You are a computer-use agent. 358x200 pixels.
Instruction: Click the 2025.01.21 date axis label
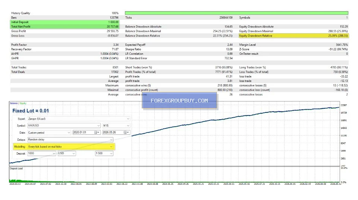(x=198, y=184)
